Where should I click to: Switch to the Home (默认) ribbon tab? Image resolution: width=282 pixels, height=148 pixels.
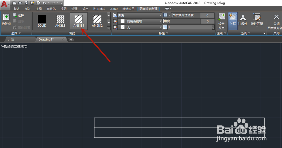[17, 9]
